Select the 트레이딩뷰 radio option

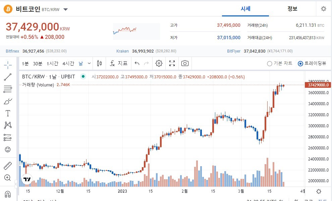(x=300, y=64)
